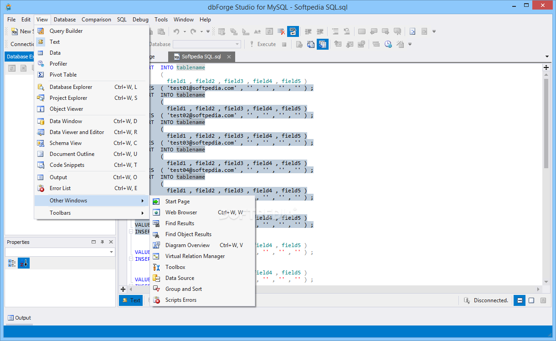Click the vertical scrollbar in SQL editor
Image resolution: width=556 pixels, height=341 pixels.
(x=546, y=123)
